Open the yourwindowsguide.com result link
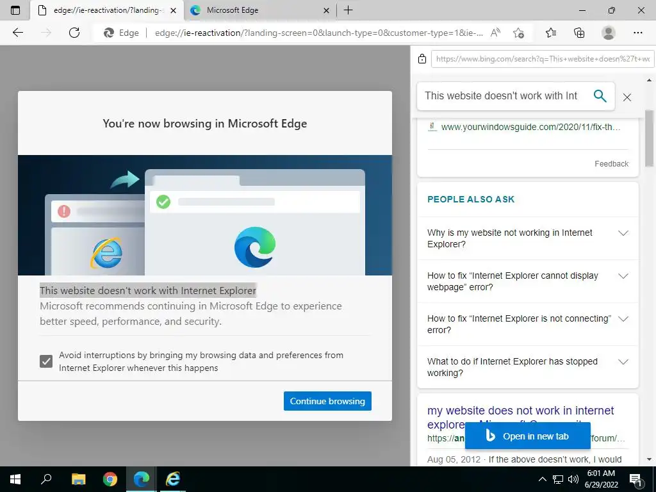 pyautogui.click(x=530, y=127)
